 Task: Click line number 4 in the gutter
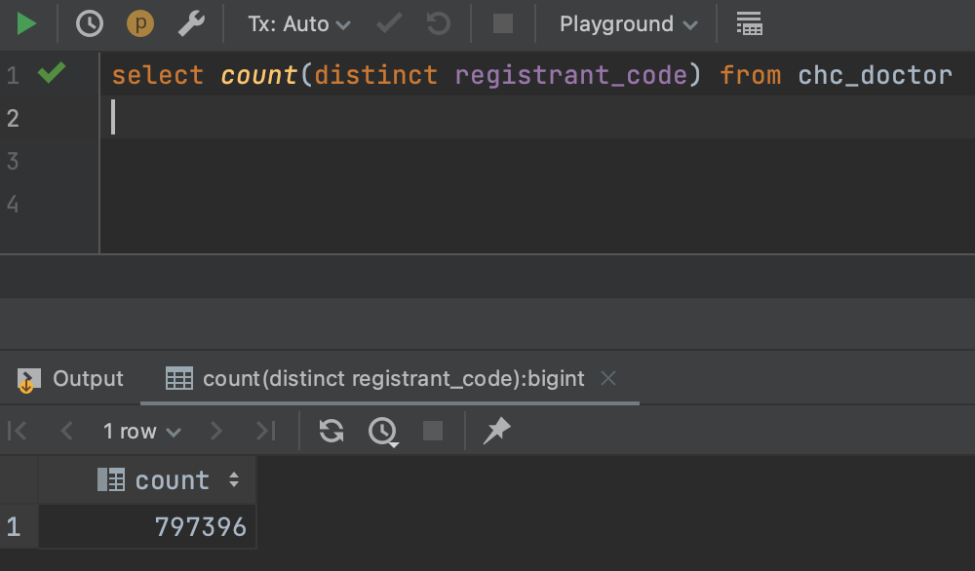coord(13,204)
